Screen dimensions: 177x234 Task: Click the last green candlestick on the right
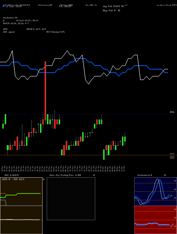click(125, 139)
